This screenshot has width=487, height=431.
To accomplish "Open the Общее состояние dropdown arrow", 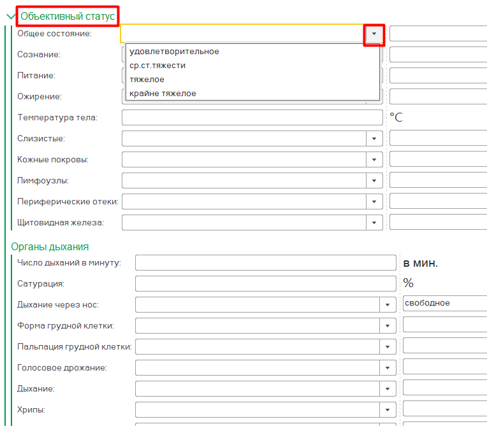I will pos(374,34).
